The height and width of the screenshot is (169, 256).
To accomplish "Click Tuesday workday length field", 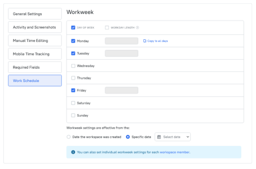I will 122,54.
